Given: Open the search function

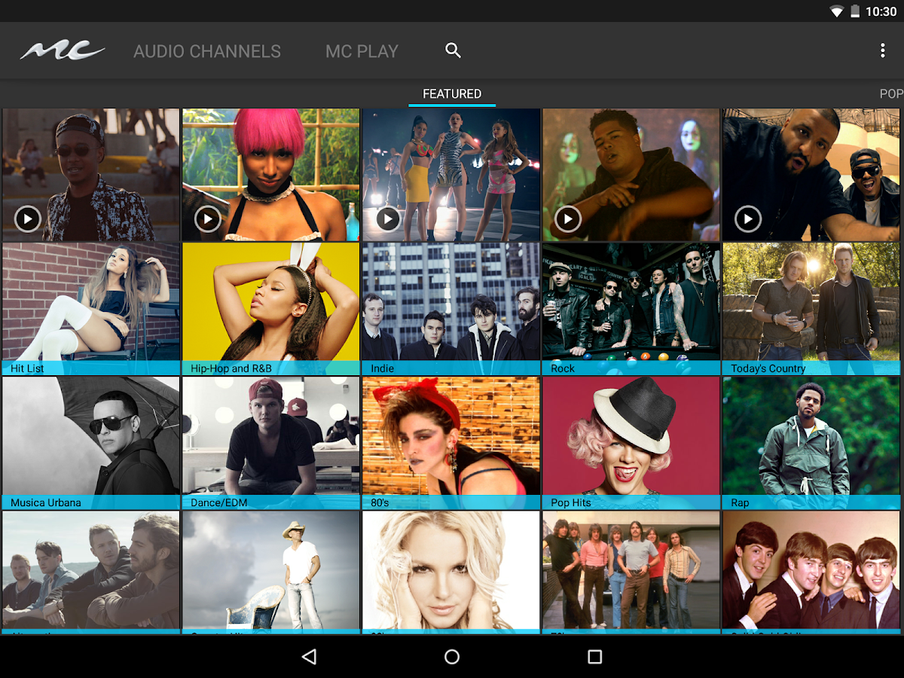Looking at the screenshot, I should point(452,50).
